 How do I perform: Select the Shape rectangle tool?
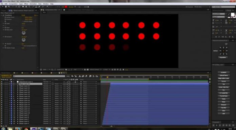23,7
